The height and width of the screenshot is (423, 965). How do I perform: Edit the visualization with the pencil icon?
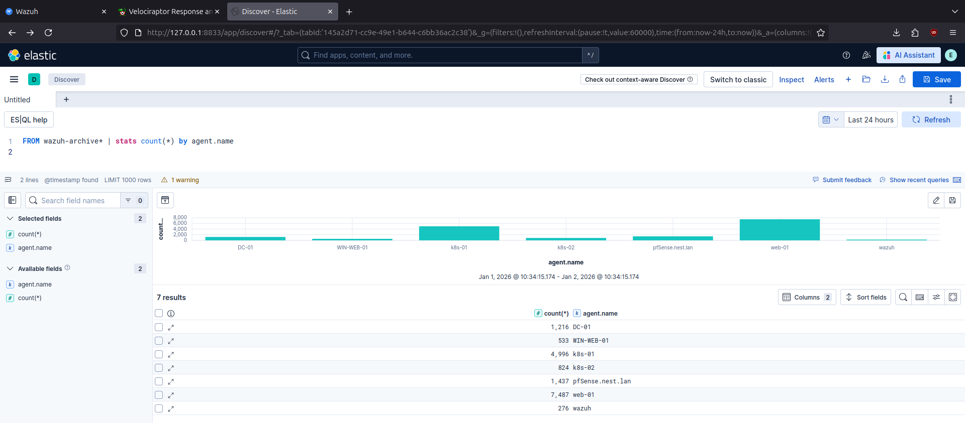[936, 200]
